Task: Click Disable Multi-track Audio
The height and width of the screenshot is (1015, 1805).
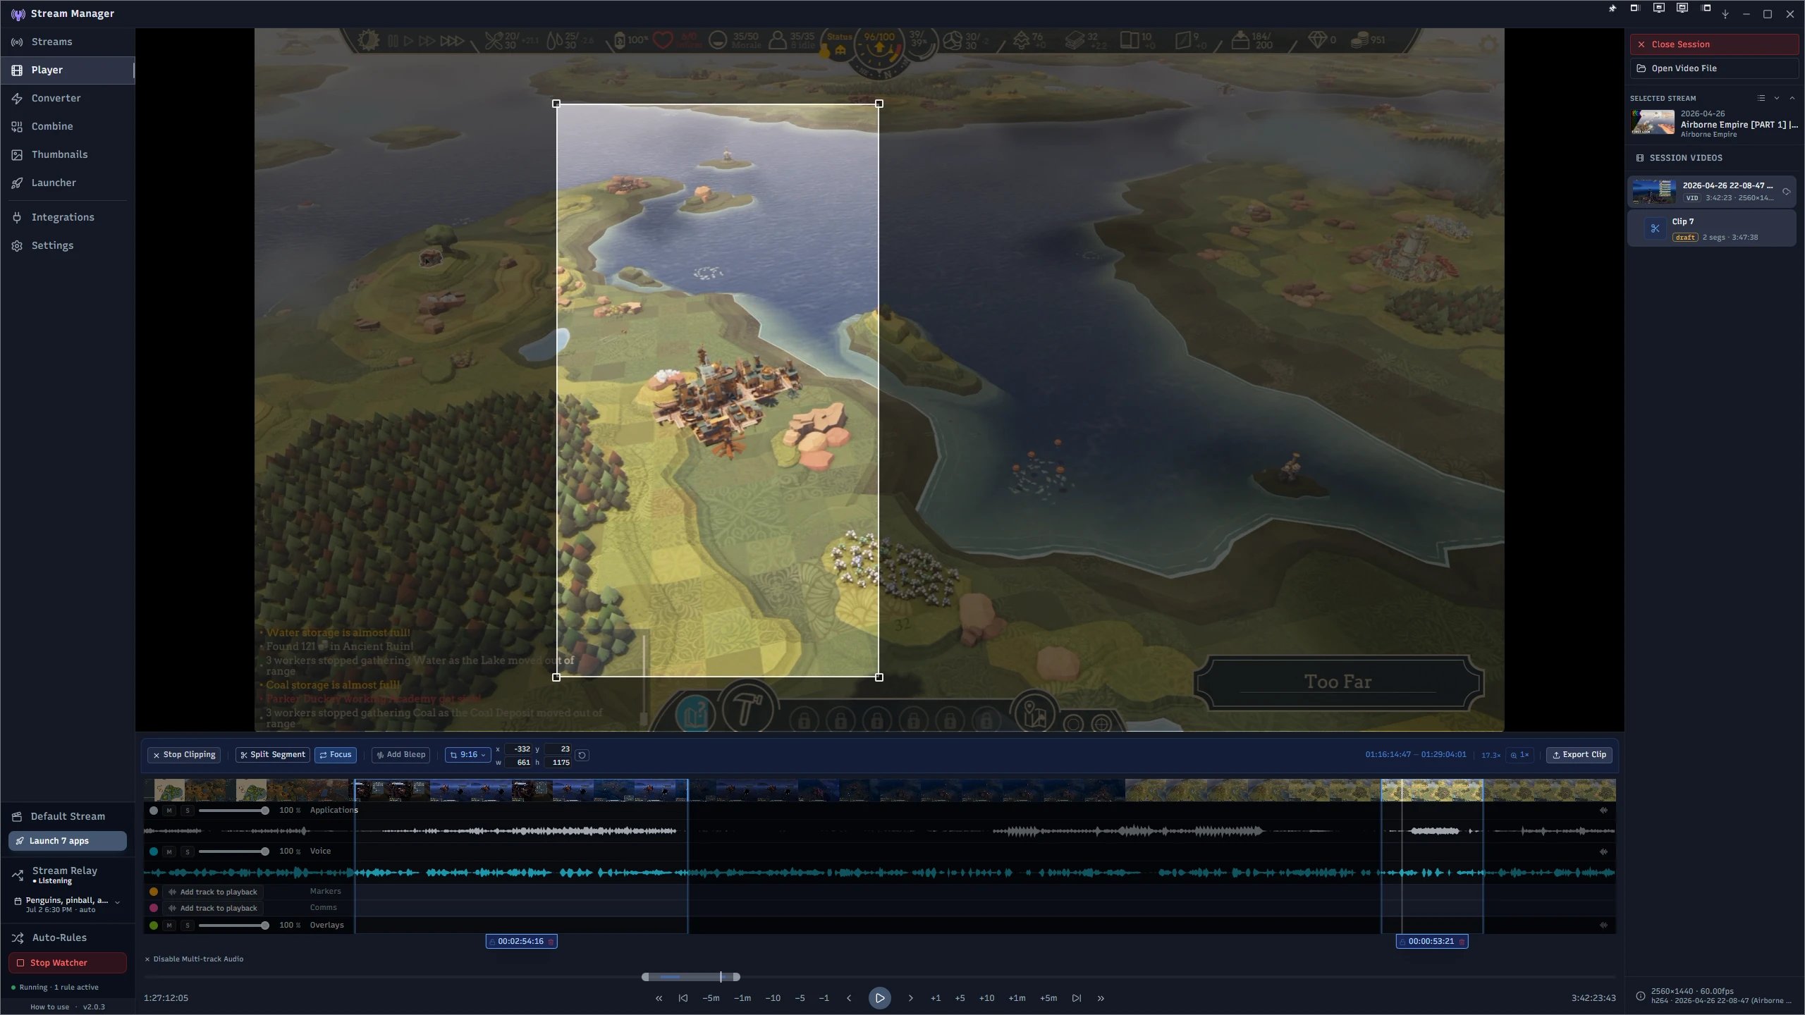Action: click(194, 959)
